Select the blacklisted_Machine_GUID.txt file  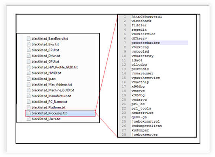tap(53, 90)
